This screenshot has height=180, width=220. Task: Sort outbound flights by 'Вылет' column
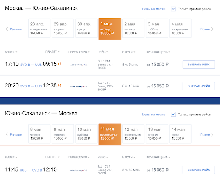(x=11, y=52)
